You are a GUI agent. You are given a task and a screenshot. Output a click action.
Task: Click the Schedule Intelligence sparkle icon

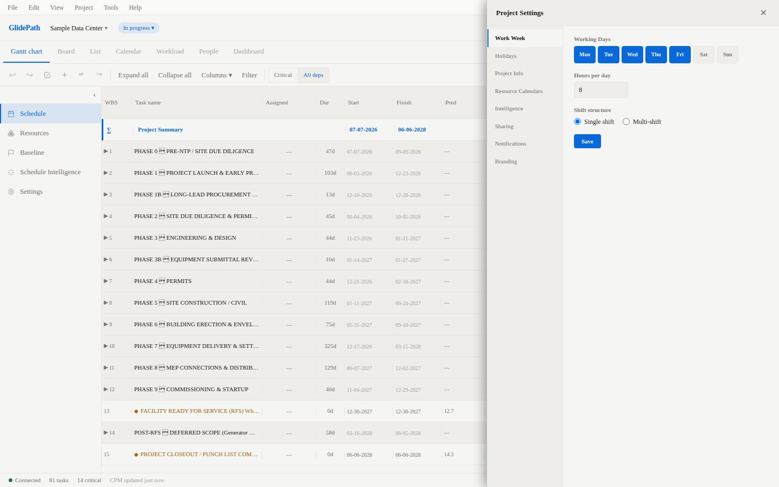[x=11, y=172]
